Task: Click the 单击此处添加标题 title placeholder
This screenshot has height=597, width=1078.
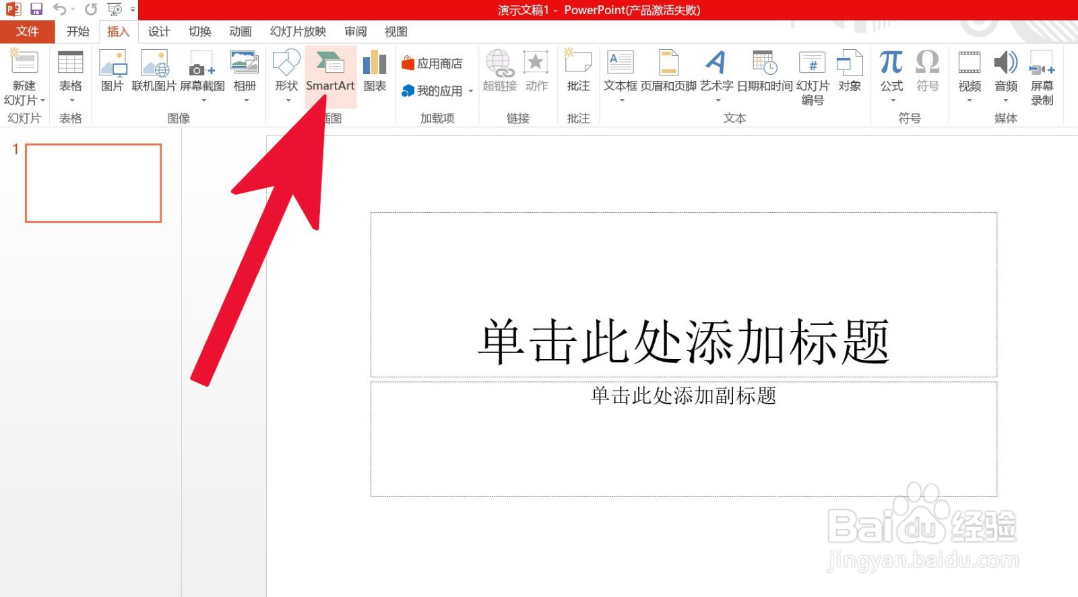Action: pyautogui.click(x=684, y=295)
